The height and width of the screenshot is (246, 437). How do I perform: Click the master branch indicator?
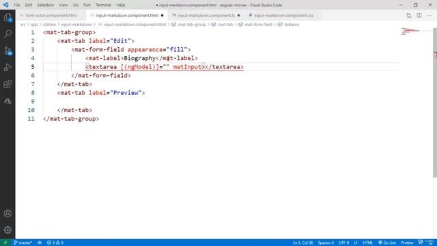[23, 243]
